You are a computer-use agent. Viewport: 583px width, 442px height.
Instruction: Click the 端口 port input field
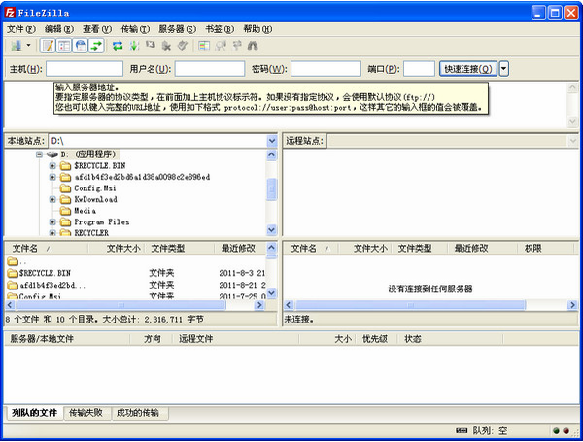(x=419, y=69)
